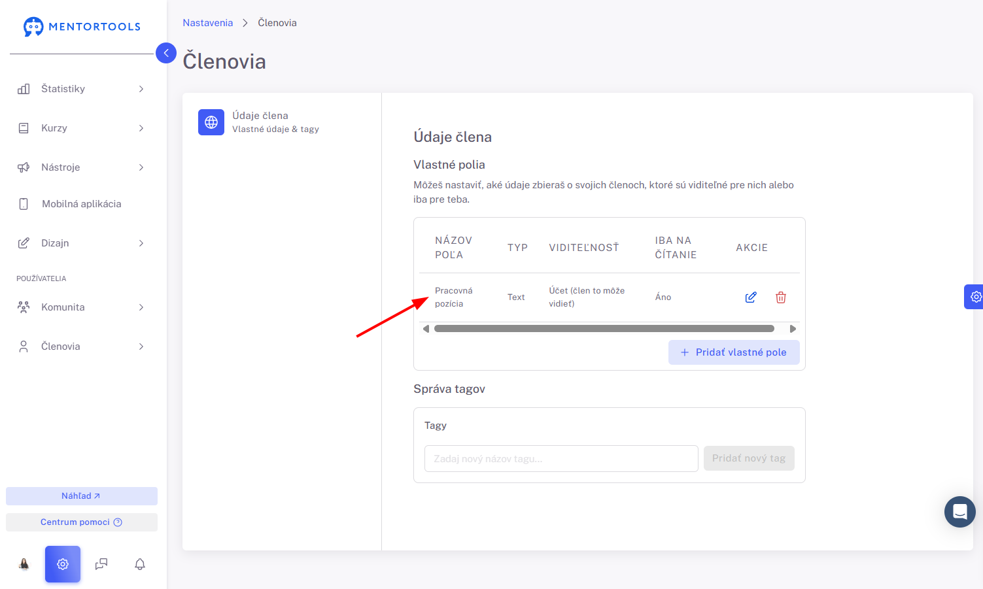This screenshot has height=589, width=983.
Task: Click the blue gear tab on right edge
Action: (974, 297)
